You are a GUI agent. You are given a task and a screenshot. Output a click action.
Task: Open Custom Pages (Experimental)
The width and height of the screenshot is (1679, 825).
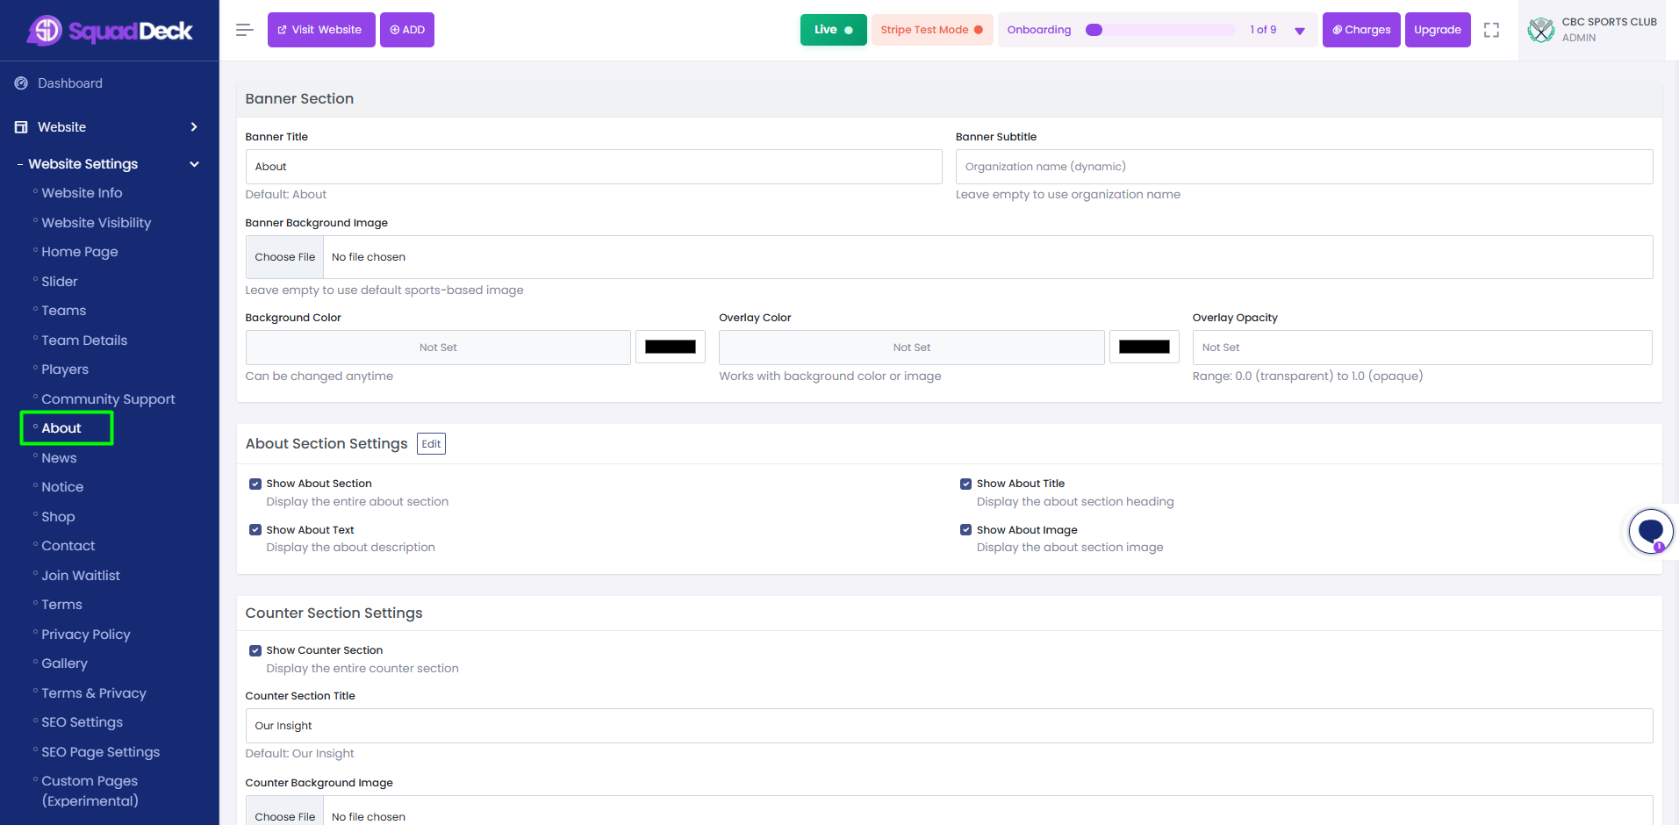(x=90, y=791)
